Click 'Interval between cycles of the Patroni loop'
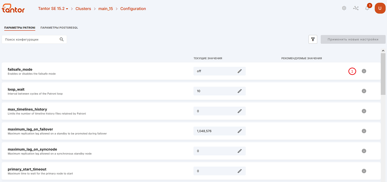 [35, 94]
